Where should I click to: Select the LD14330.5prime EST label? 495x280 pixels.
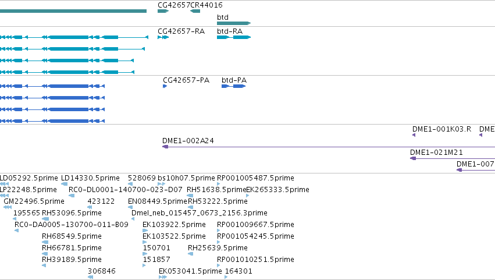pyautogui.click(x=90, y=178)
